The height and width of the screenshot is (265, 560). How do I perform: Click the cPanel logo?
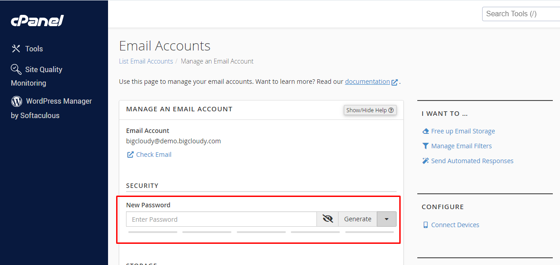click(37, 20)
